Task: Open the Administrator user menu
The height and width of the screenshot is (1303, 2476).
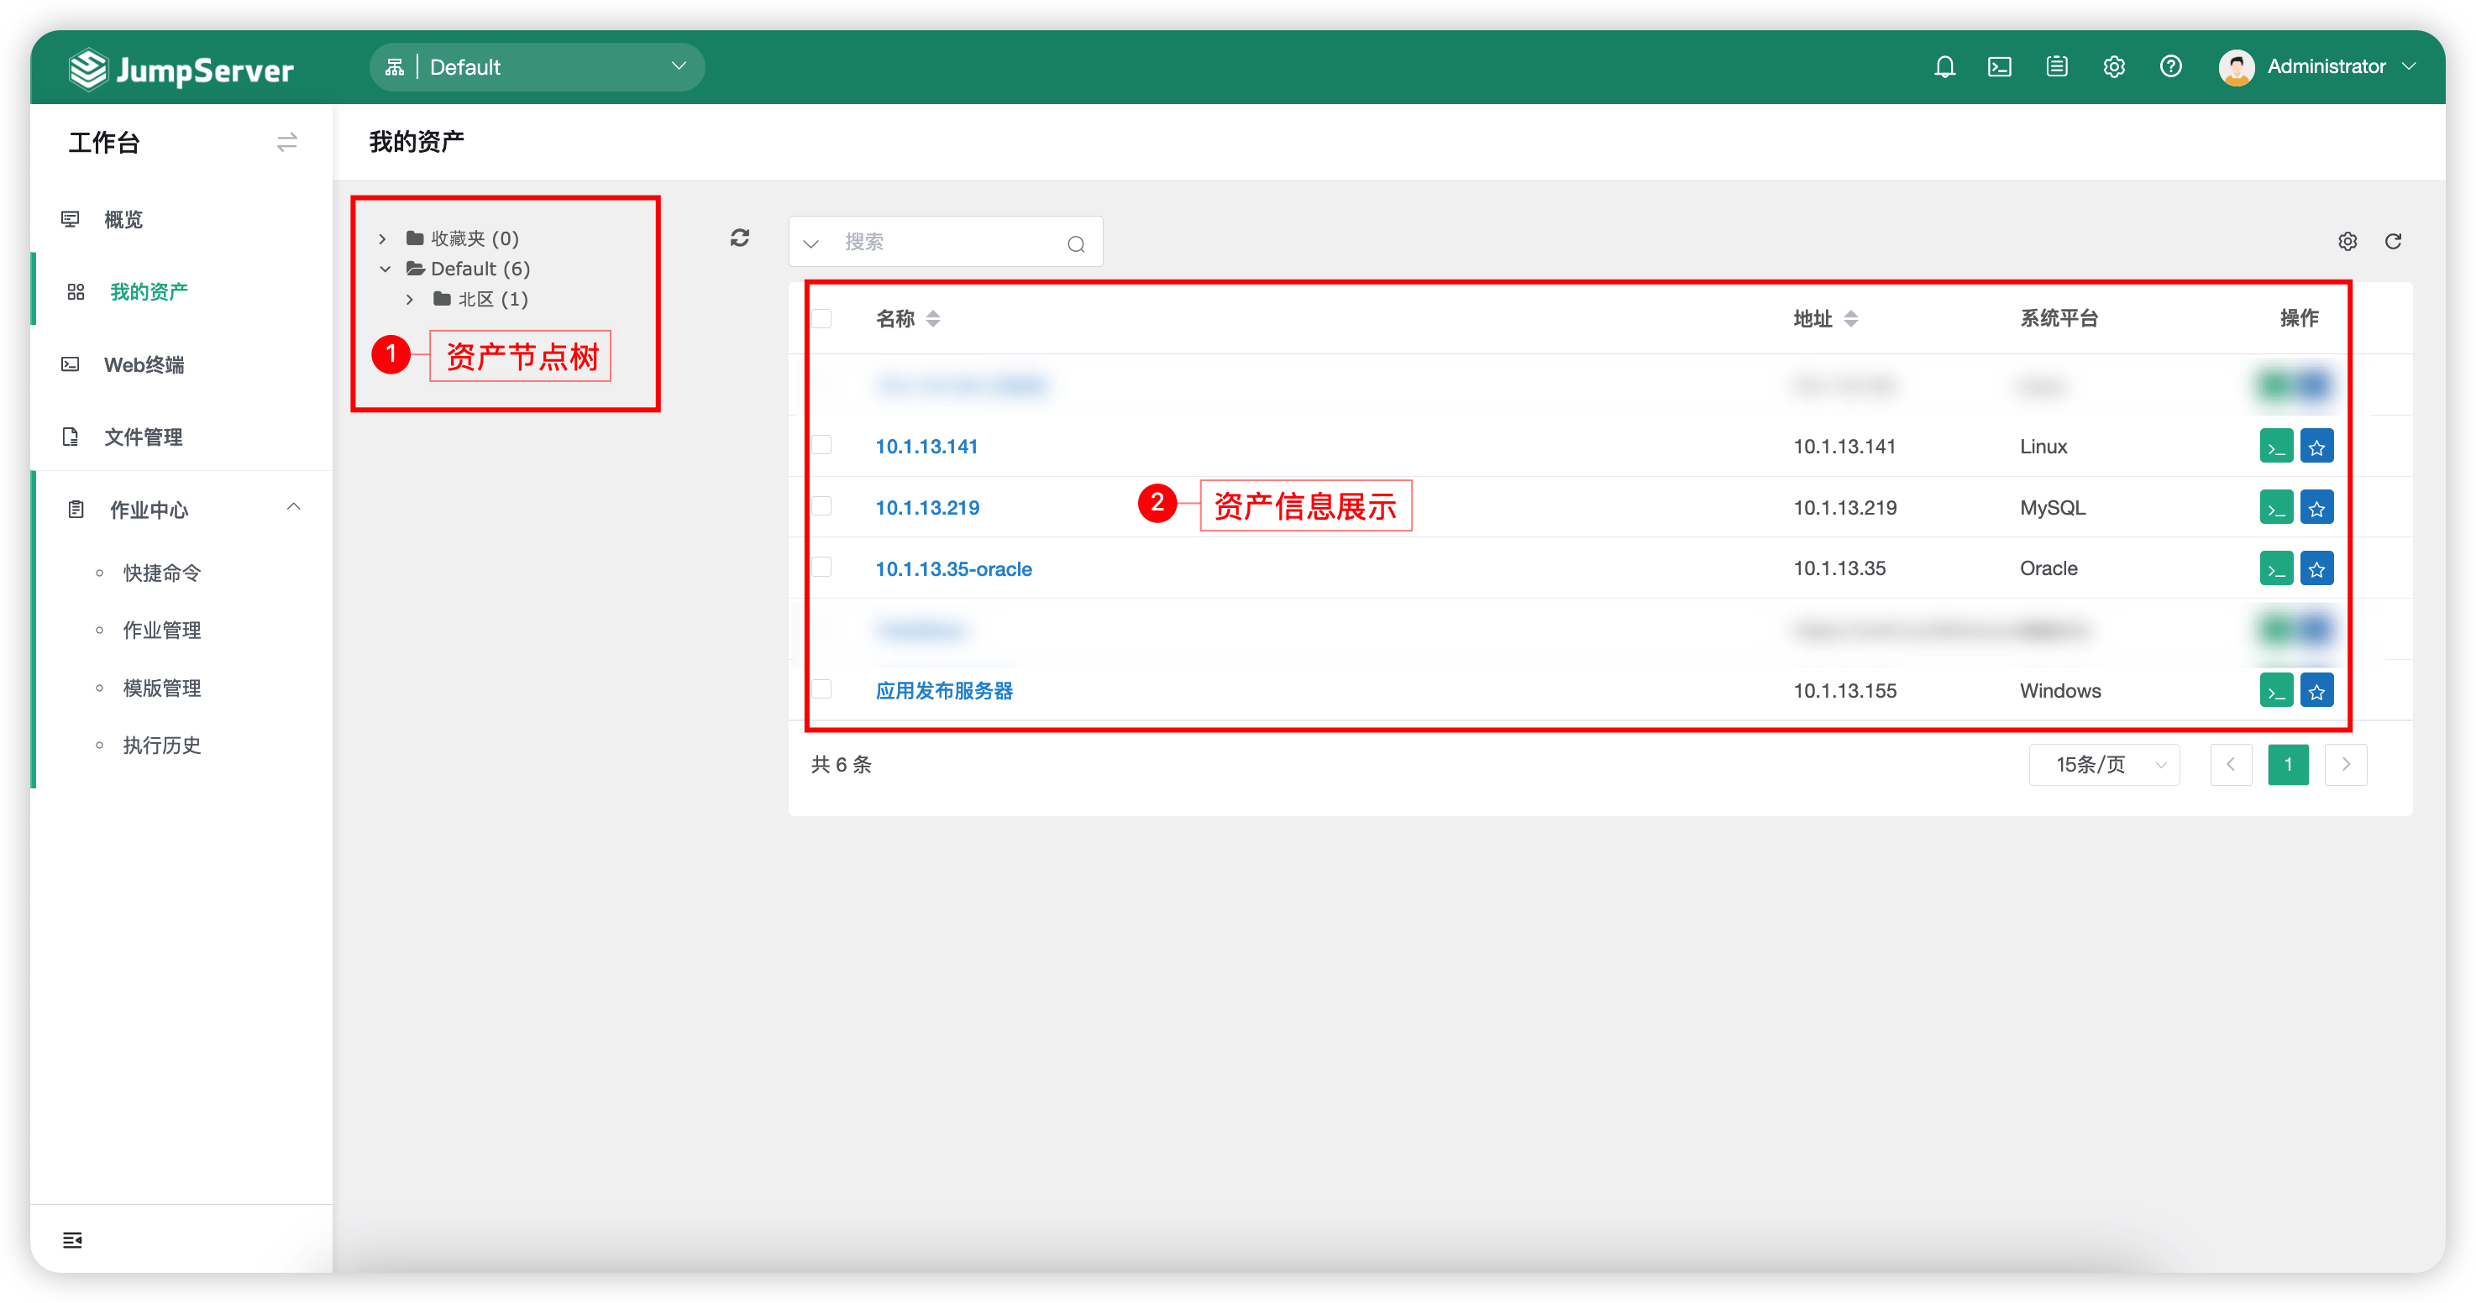Action: (2316, 66)
